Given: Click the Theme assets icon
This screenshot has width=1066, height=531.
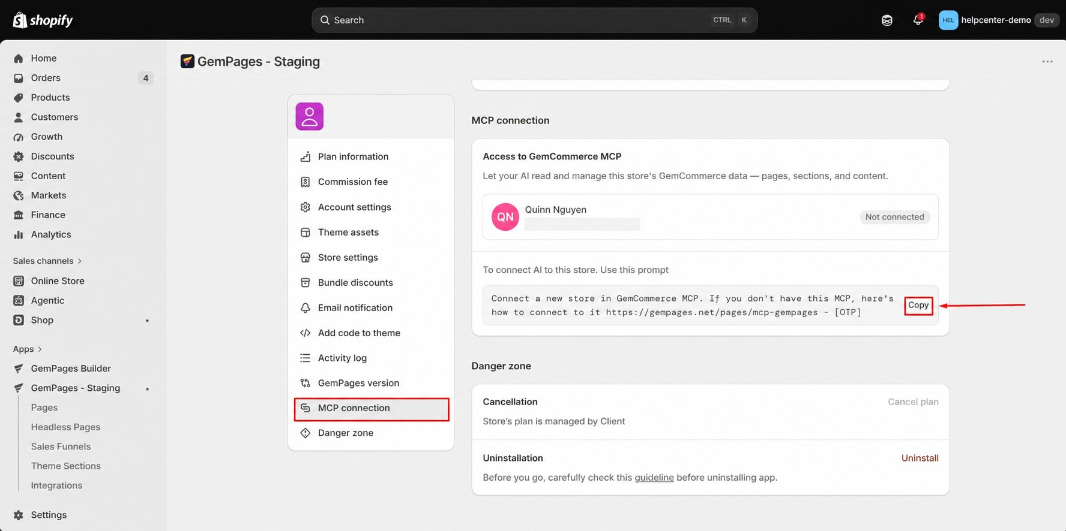Looking at the screenshot, I should click(306, 232).
